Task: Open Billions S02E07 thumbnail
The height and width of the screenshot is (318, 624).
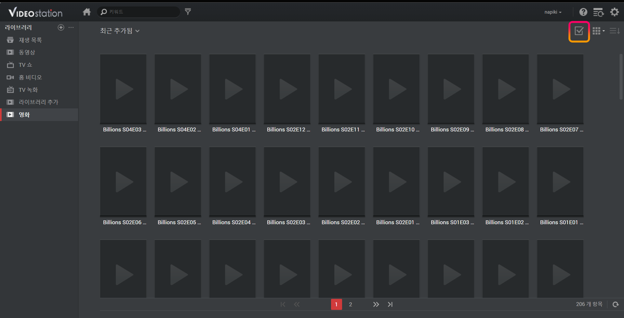Action: [560, 89]
